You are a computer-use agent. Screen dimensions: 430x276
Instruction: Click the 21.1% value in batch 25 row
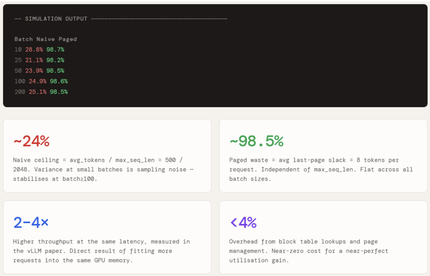tap(34, 60)
